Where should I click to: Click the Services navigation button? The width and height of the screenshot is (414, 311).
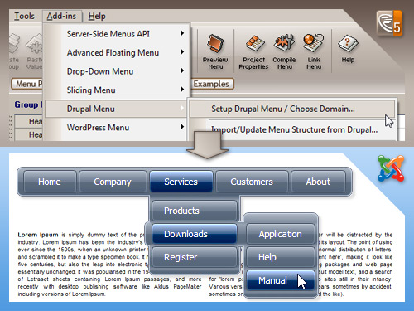[x=181, y=182]
